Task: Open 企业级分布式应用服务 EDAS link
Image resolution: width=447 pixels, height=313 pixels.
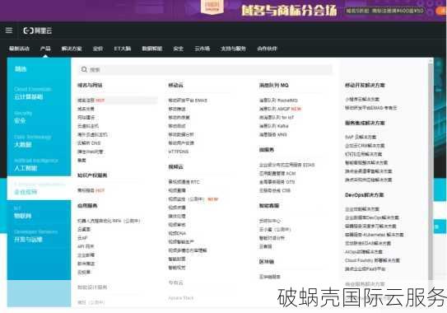Action: [286, 165]
